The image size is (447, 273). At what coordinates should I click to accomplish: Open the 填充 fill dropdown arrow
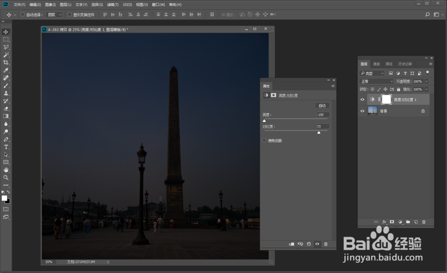[x=426, y=89]
